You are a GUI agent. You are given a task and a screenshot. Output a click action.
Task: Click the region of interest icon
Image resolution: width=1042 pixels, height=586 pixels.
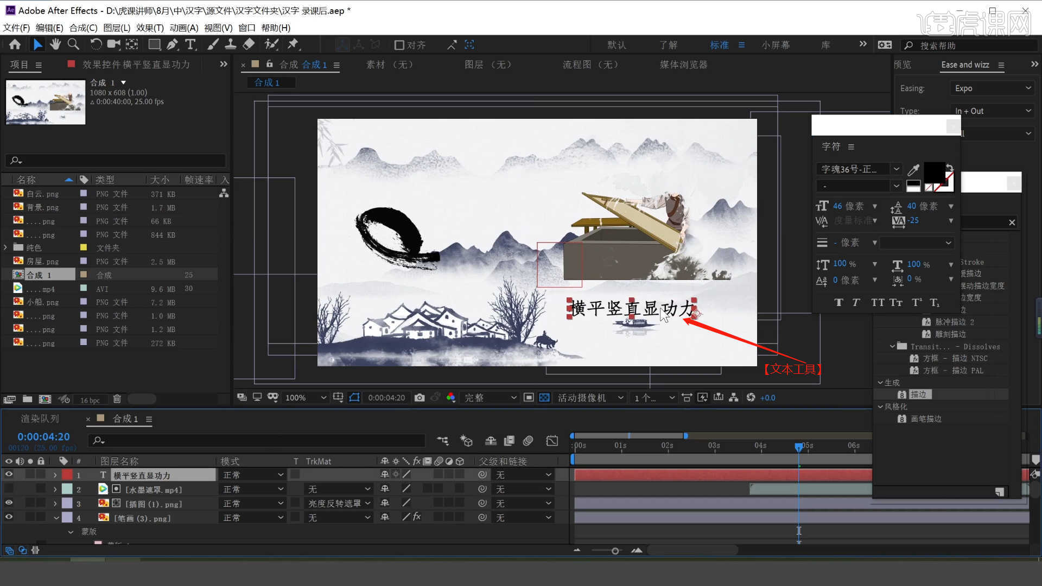pos(529,398)
